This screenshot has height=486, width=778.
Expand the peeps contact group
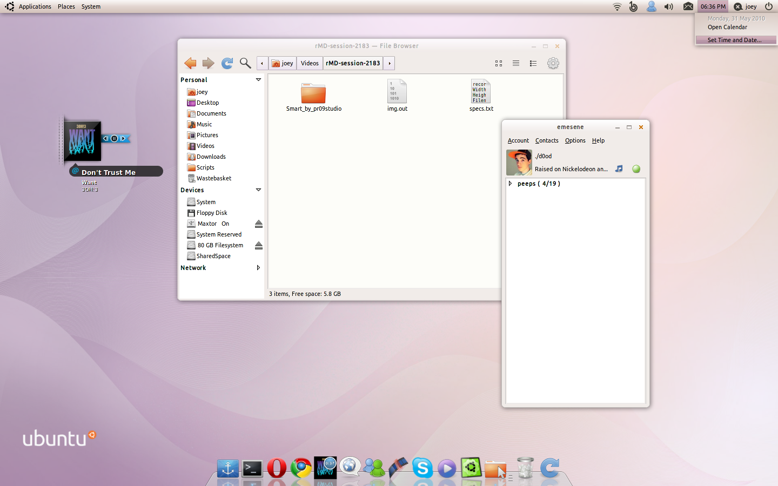pyautogui.click(x=510, y=184)
